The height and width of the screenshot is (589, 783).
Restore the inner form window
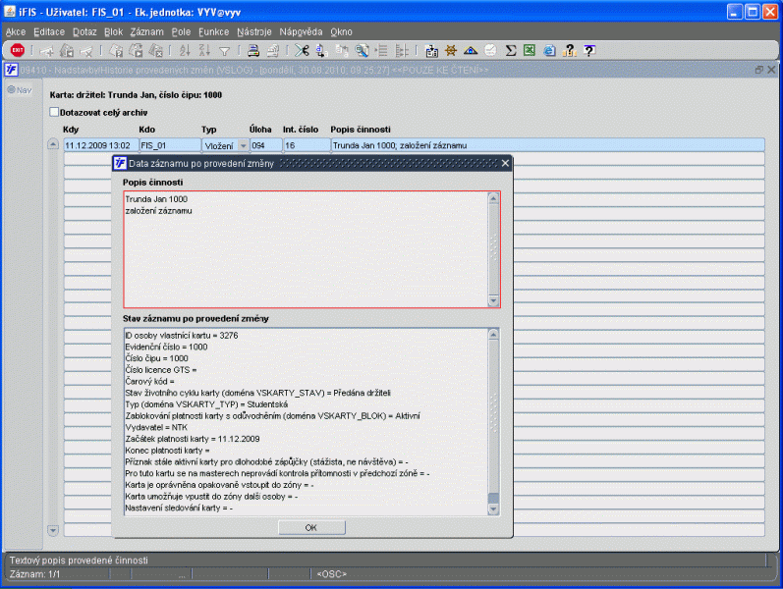(759, 70)
